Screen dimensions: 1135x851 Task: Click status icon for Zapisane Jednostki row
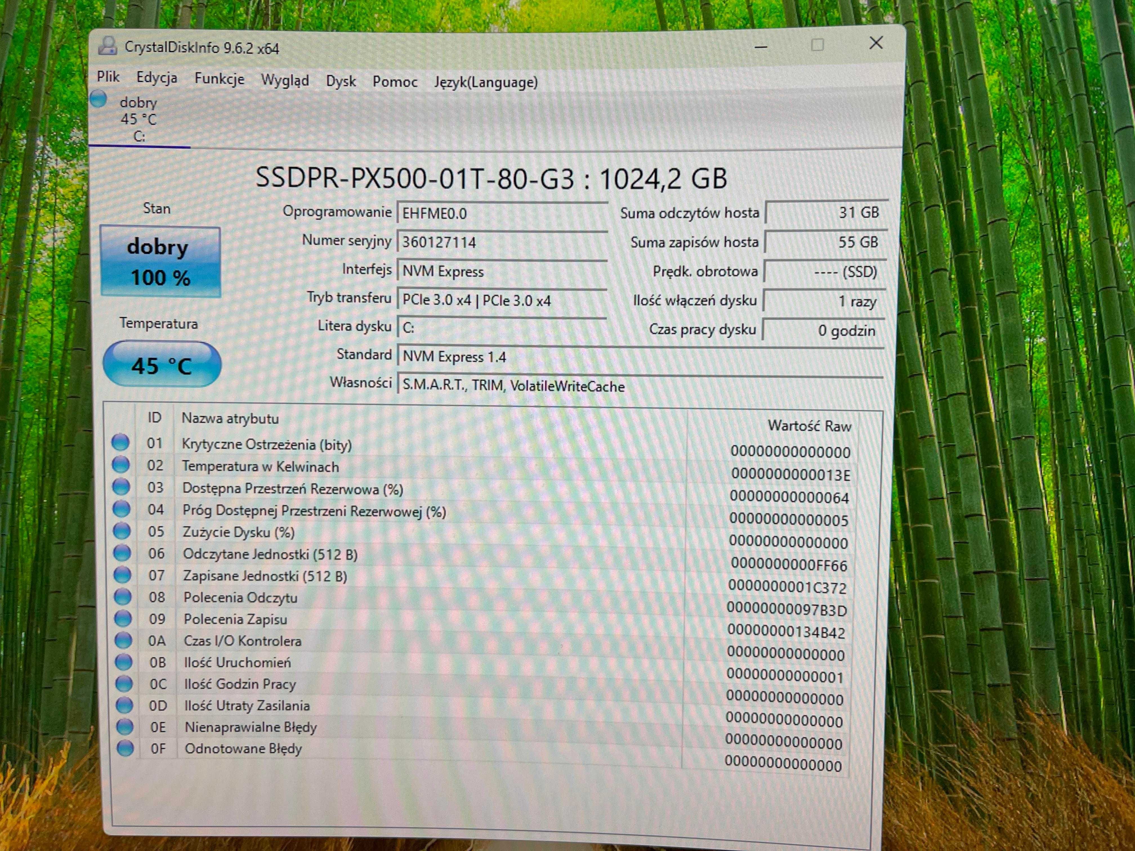[x=122, y=575]
